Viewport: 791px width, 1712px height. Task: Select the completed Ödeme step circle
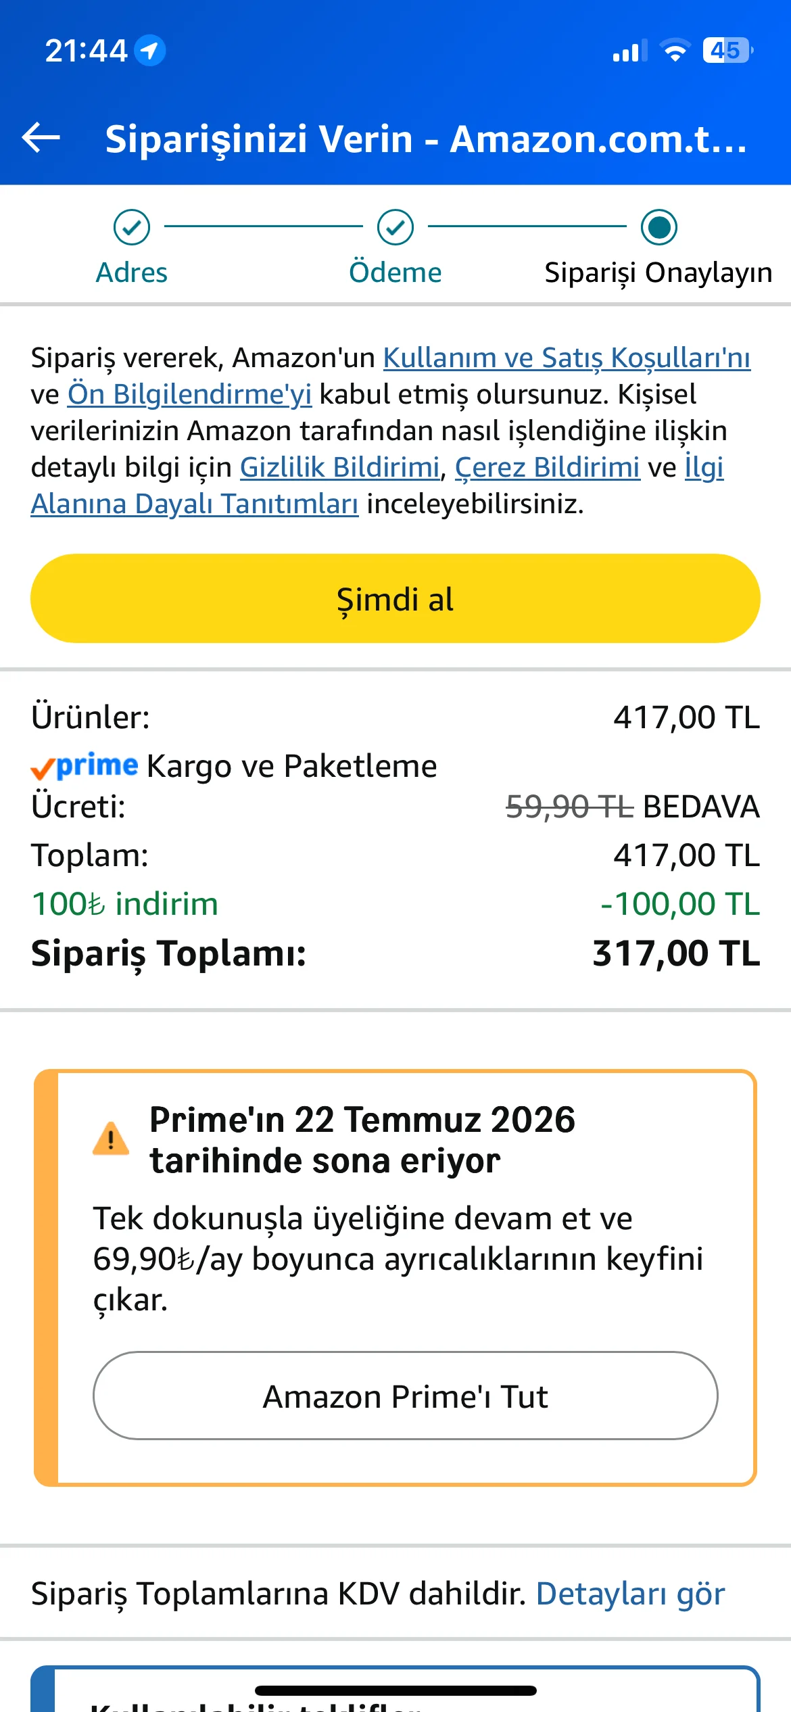click(395, 227)
